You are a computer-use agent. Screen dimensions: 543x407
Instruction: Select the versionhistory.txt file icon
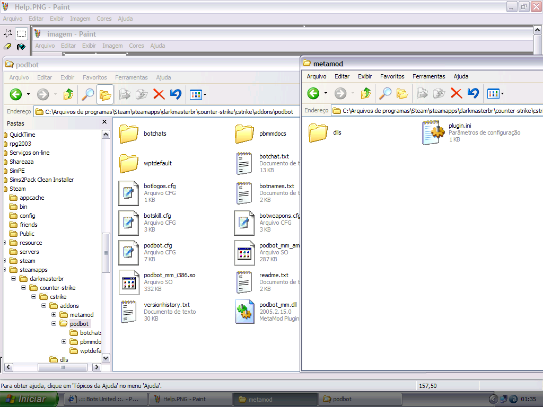point(128,312)
